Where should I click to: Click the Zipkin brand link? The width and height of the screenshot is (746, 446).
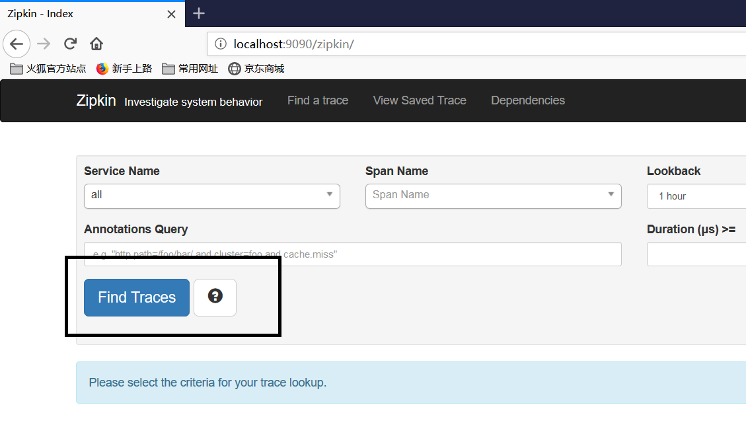[96, 100]
